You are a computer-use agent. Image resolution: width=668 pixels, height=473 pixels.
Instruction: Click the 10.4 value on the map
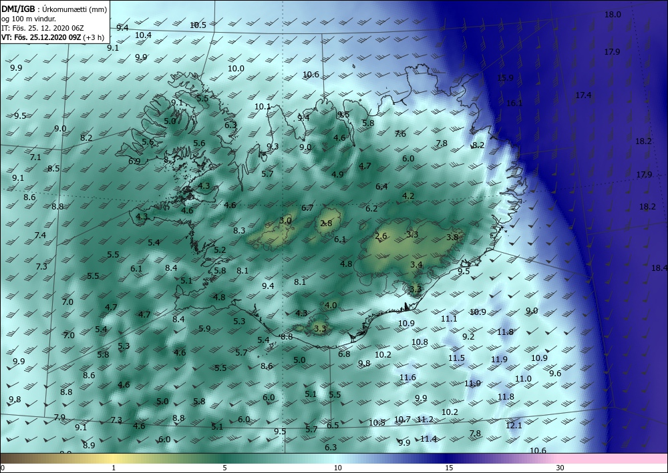(x=143, y=35)
